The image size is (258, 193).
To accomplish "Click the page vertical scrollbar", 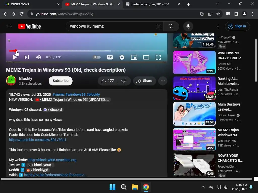I will click(x=256, y=60).
